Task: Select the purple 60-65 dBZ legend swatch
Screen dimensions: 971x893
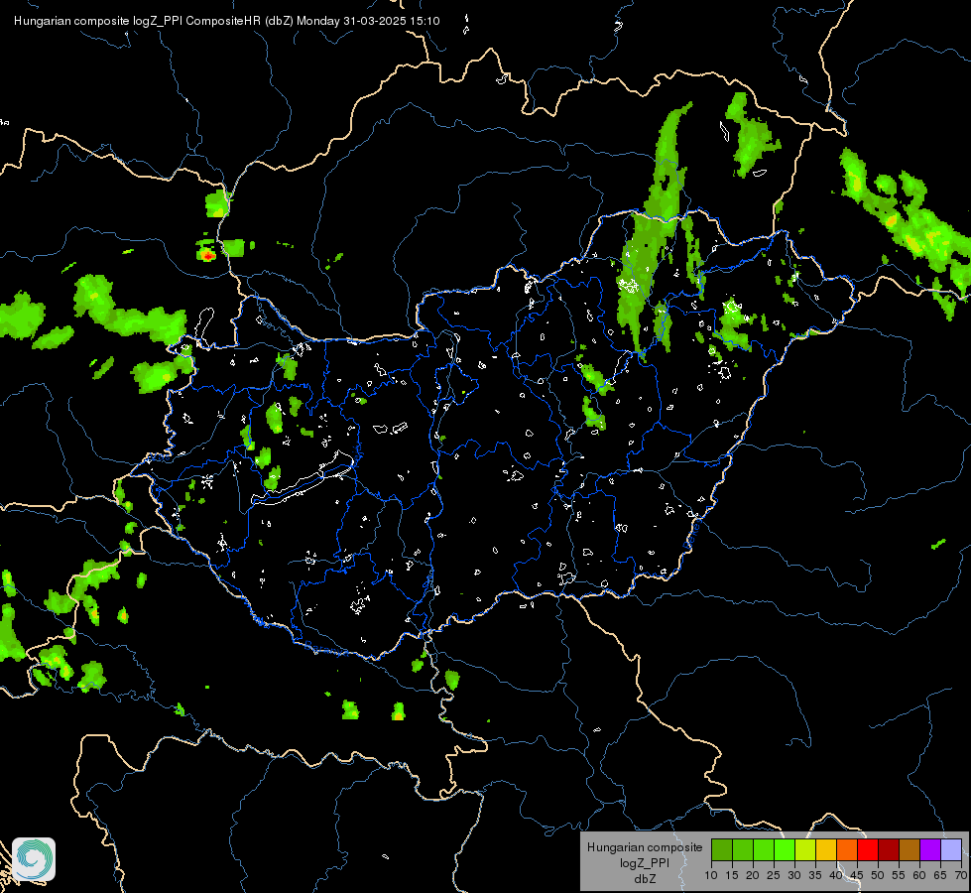Action: (930, 849)
